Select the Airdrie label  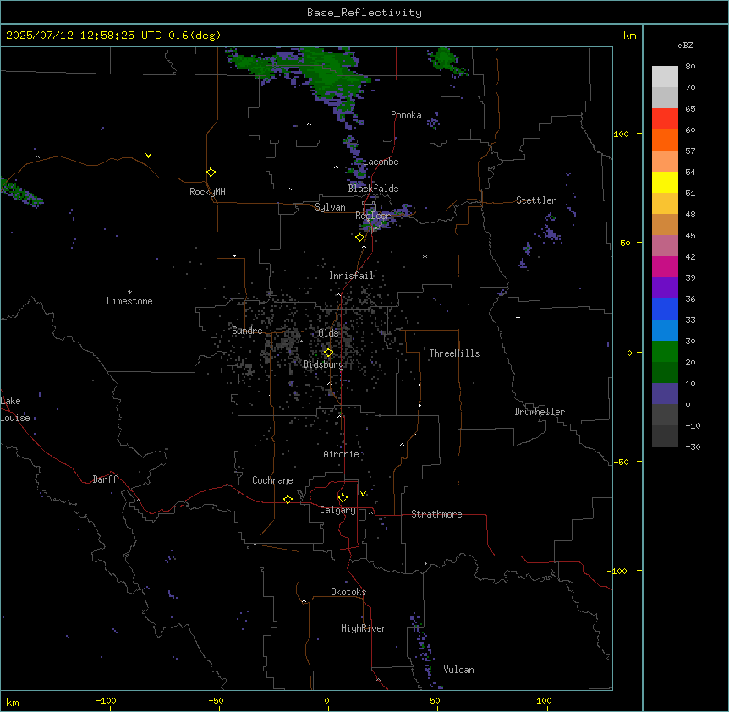tap(342, 454)
